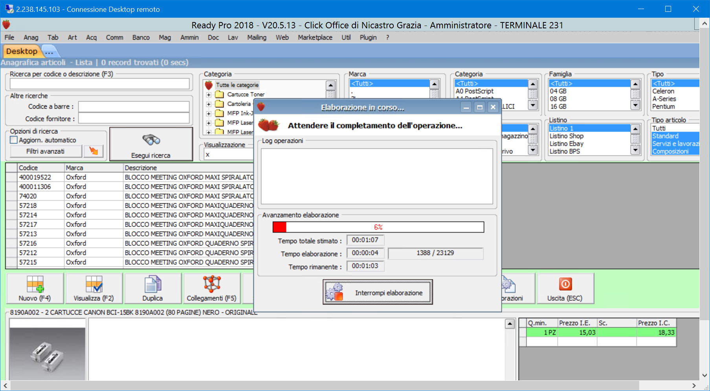The width and height of the screenshot is (710, 391).
Task: Click scroll up arrow in description text area
Action: tap(510, 324)
